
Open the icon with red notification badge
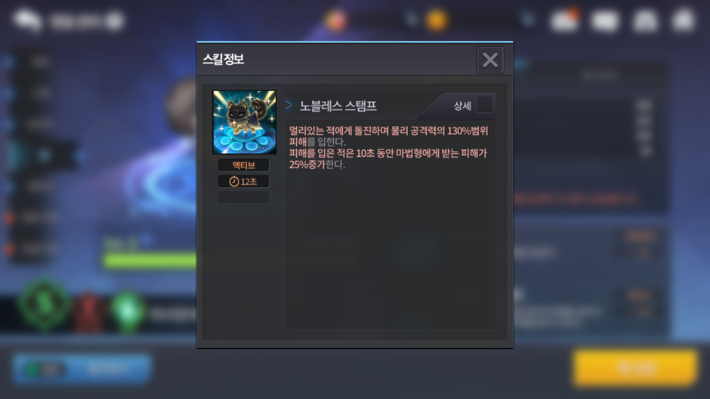tap(564, 20)
